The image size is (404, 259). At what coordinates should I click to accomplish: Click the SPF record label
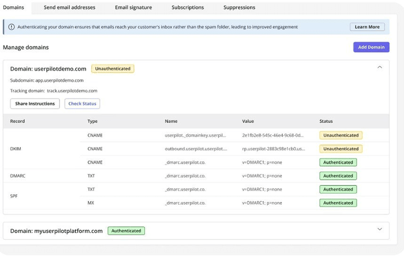[x=14, y=196]
